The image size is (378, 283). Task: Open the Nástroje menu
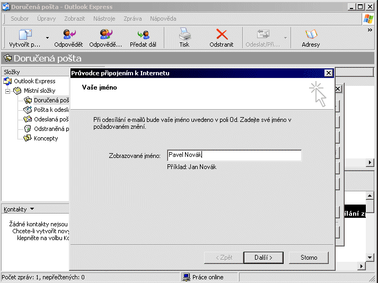pyautogui.click(x=104, y=19)
